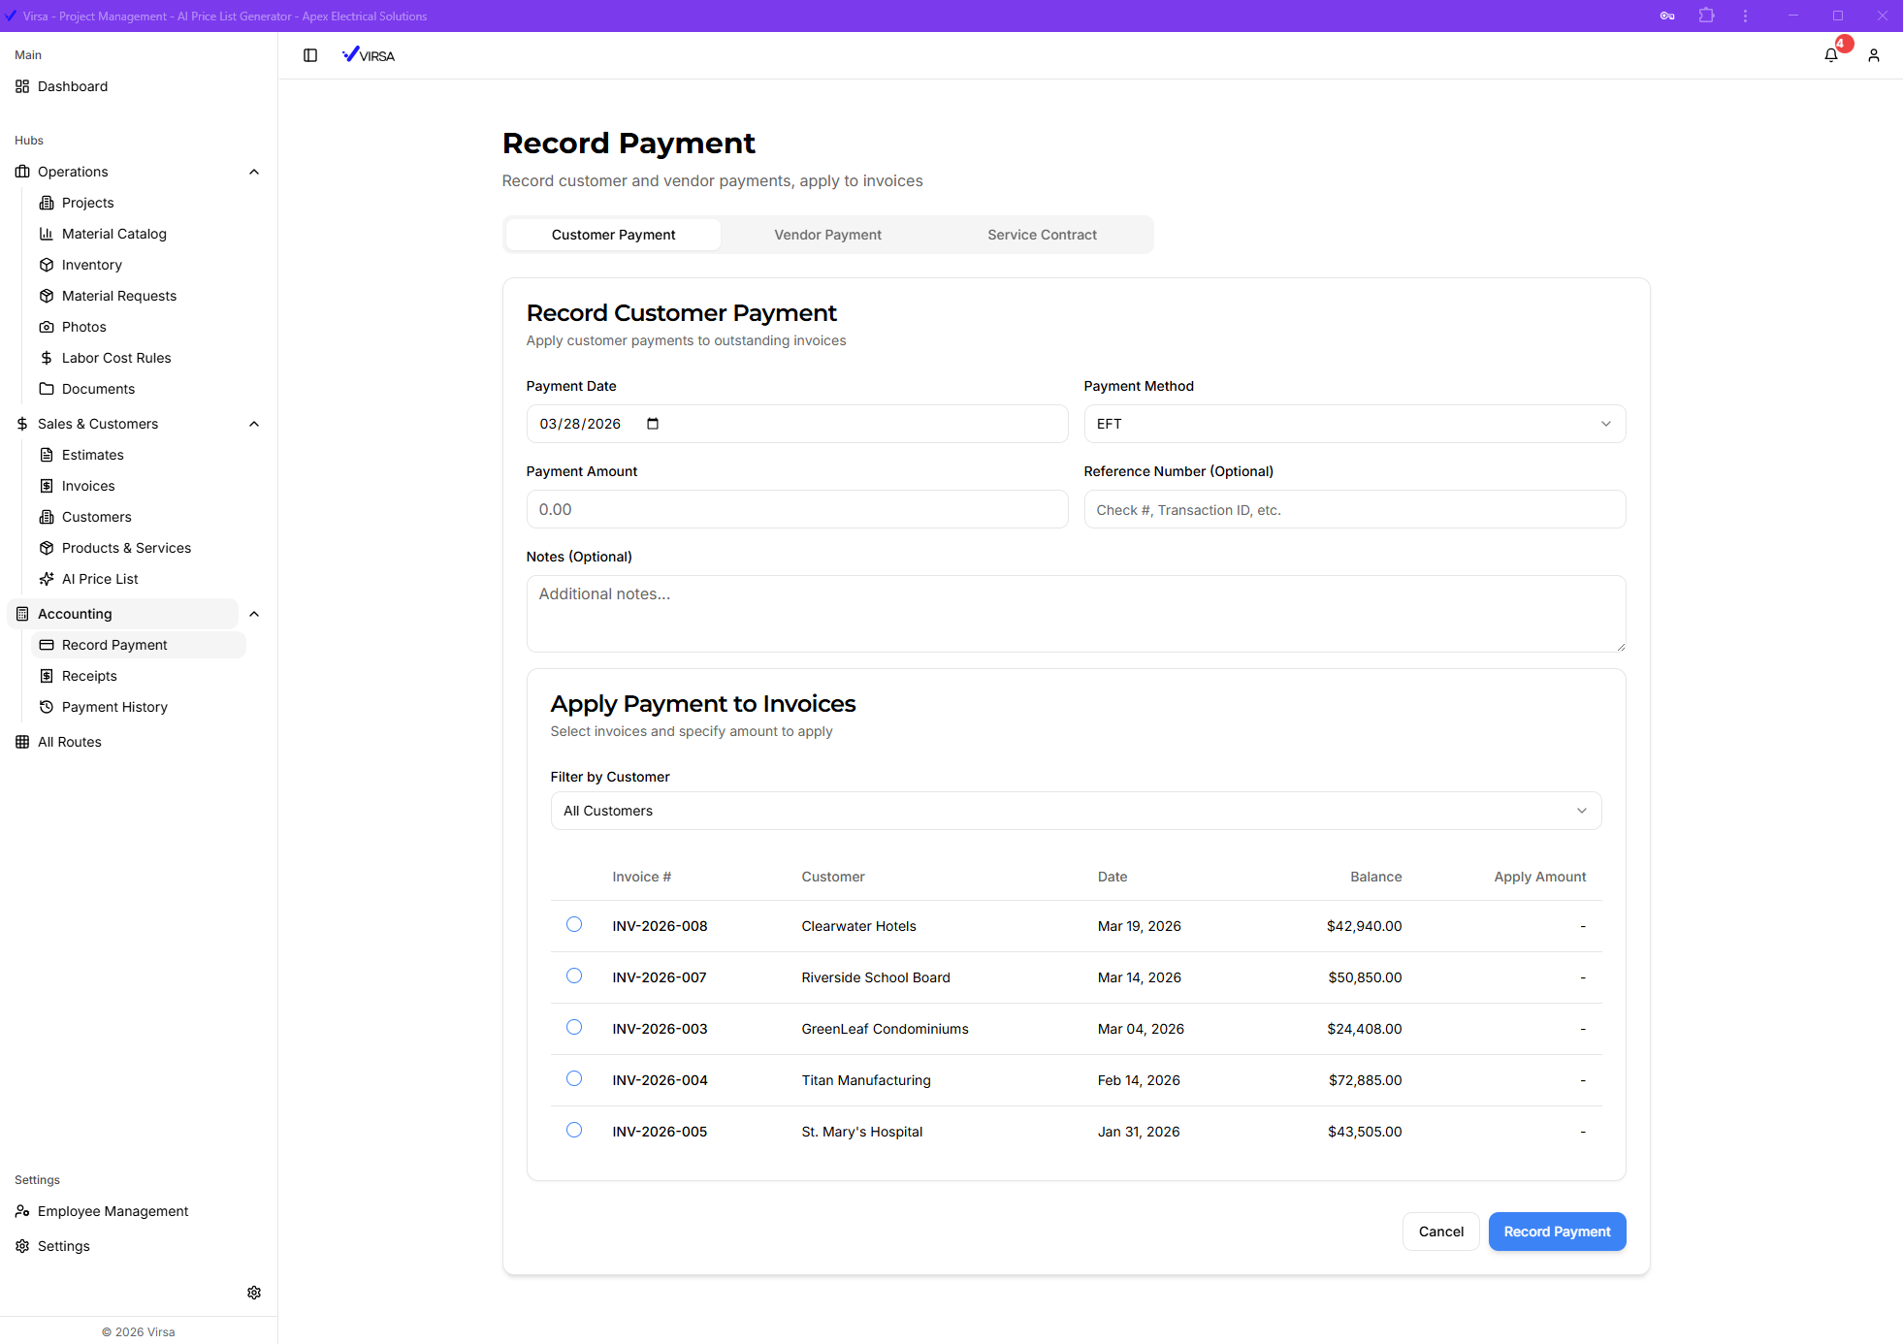Click the Virsa logo
This screenshot has width=1903, height=1344.
point(369,55)
